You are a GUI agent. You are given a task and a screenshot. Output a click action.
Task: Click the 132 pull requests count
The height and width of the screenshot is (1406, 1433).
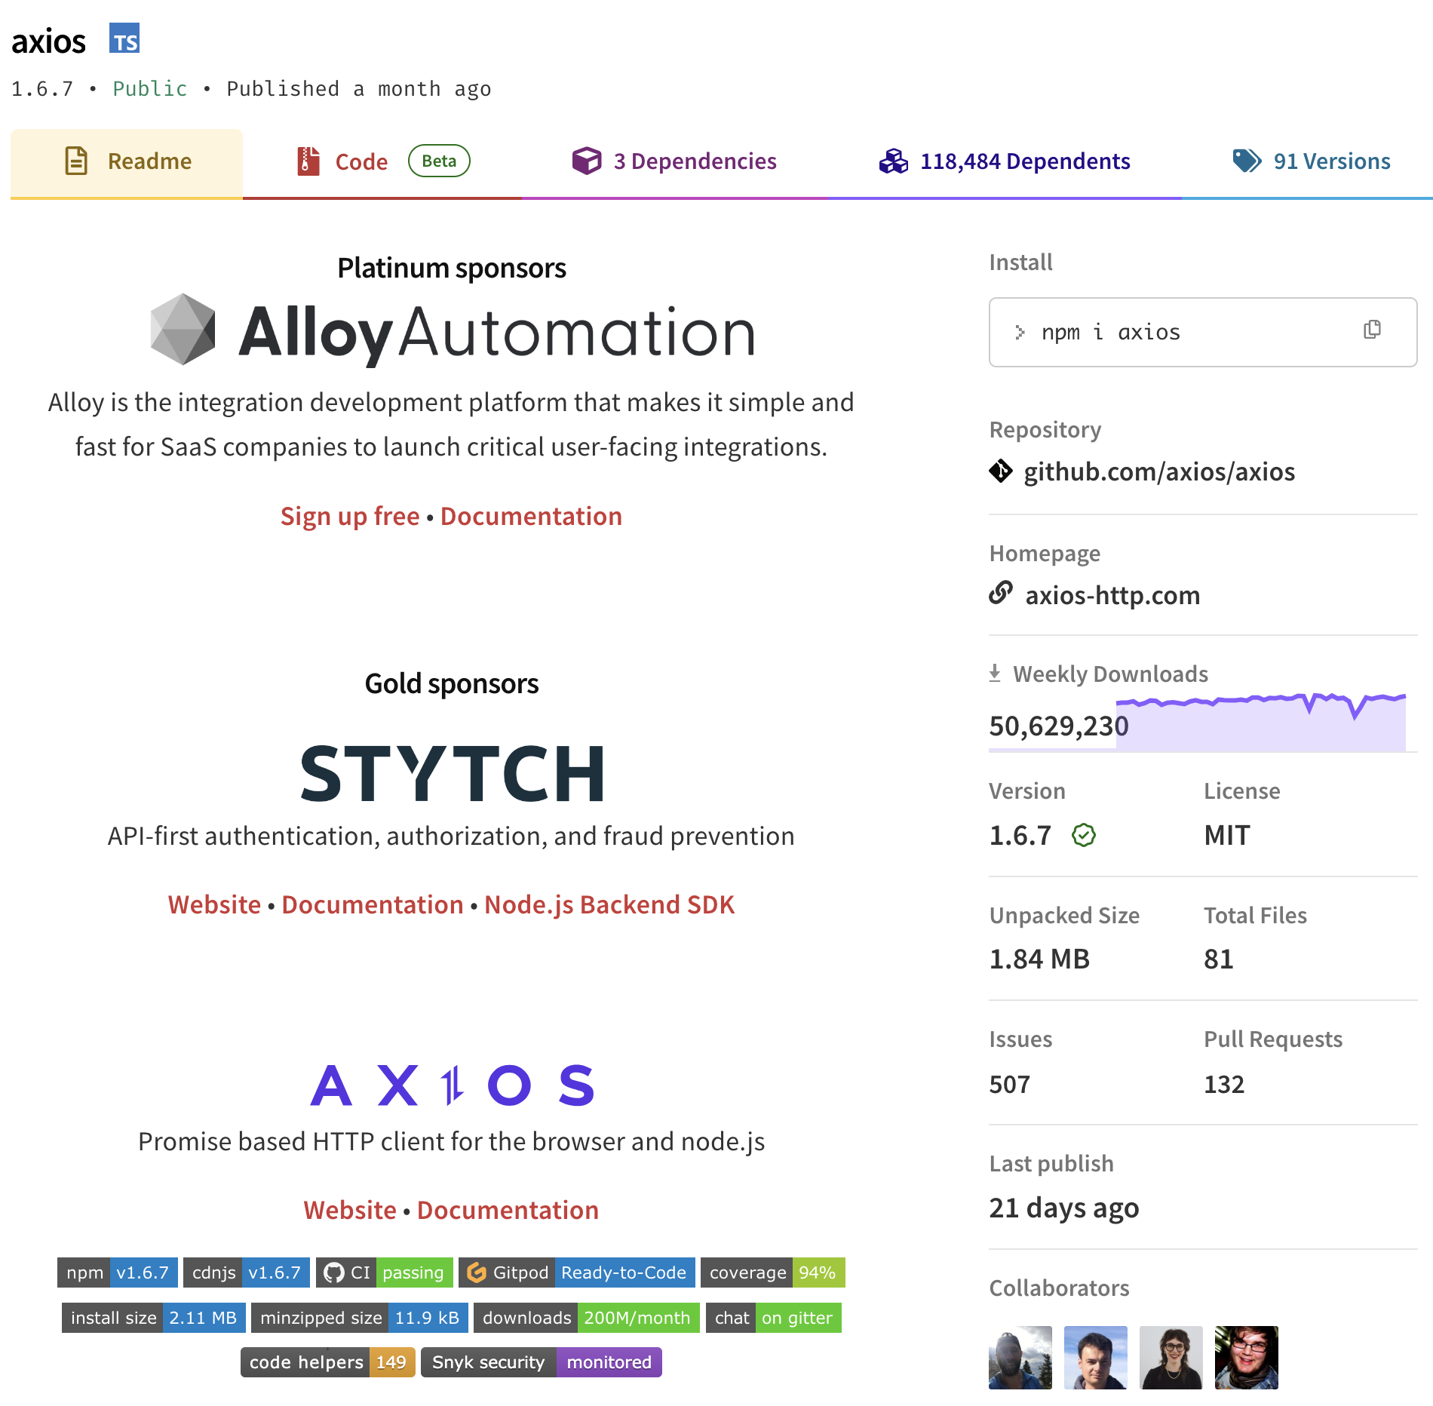pos(1224,1084)
